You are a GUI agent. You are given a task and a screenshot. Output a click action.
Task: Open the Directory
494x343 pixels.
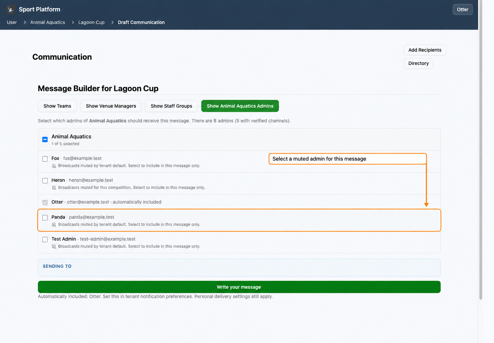[419, 63]
